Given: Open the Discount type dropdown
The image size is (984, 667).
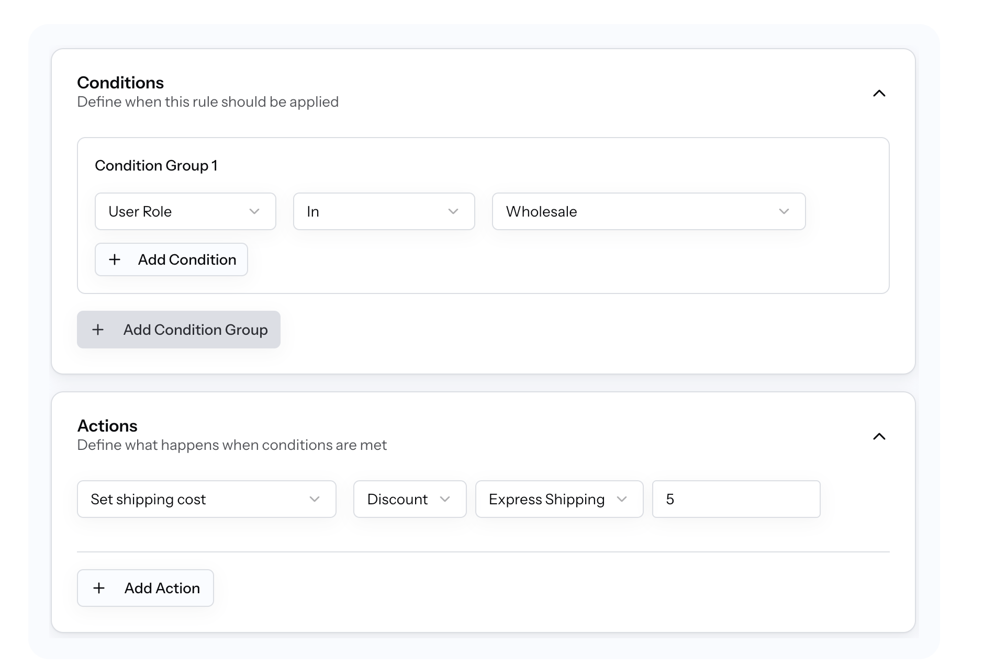Looking at the screenshot, I should point(409,499).
